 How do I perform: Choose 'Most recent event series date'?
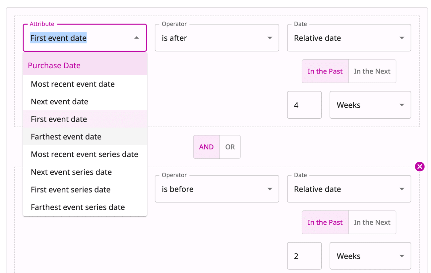[x=85, y=154]
